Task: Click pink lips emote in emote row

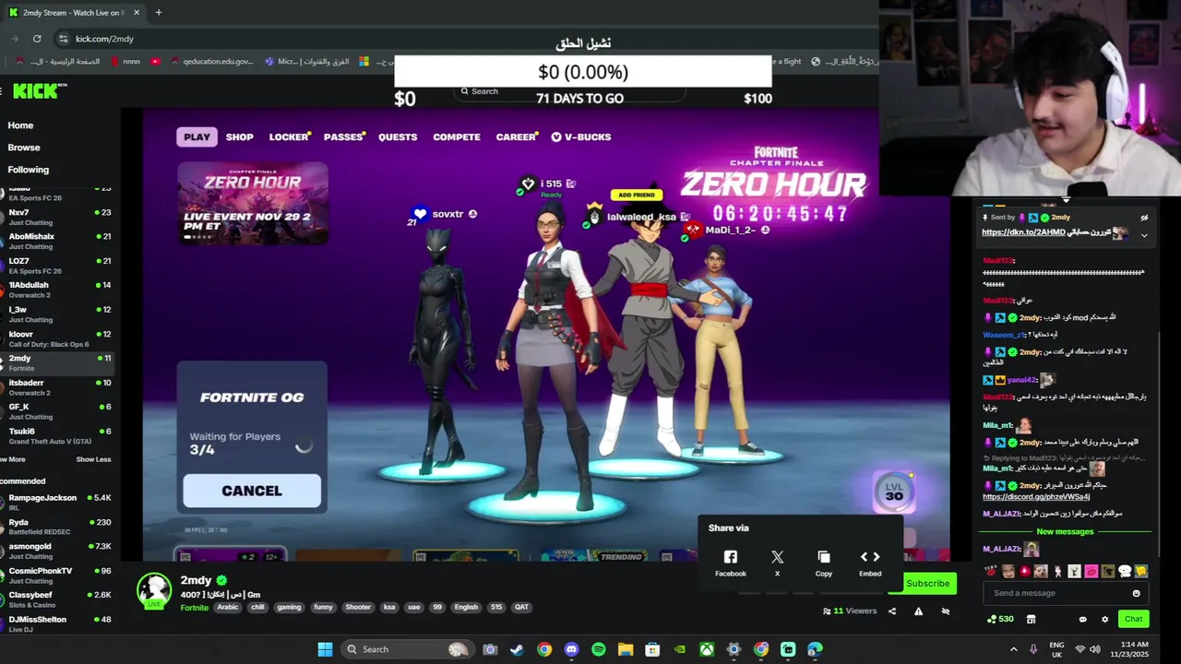Action: (1091, 572)
